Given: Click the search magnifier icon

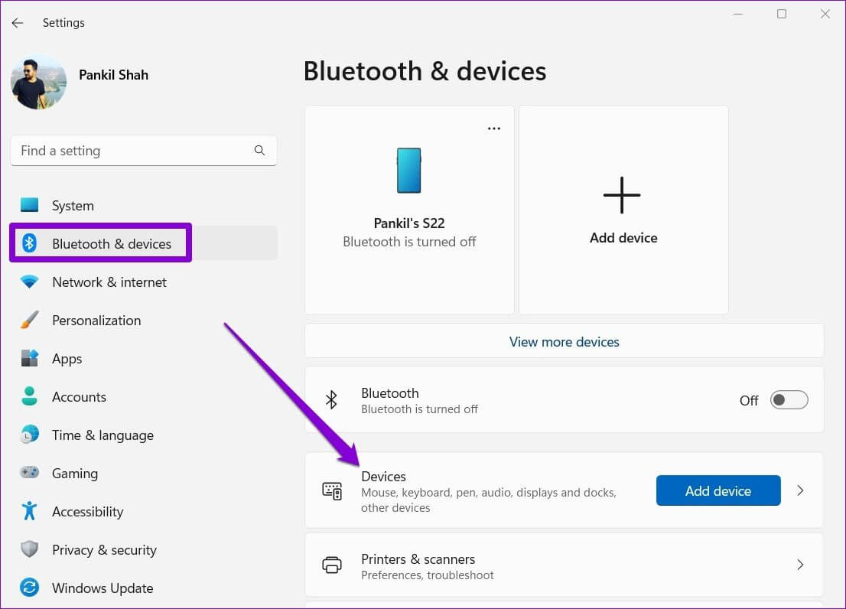Looking at the screenshot, I should (x=259, y=151).
